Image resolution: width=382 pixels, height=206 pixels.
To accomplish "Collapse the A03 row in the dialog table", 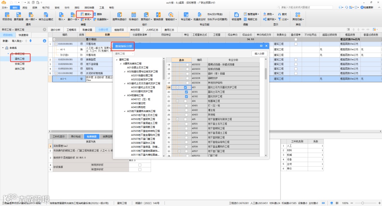I will click(x=177, y=87).
